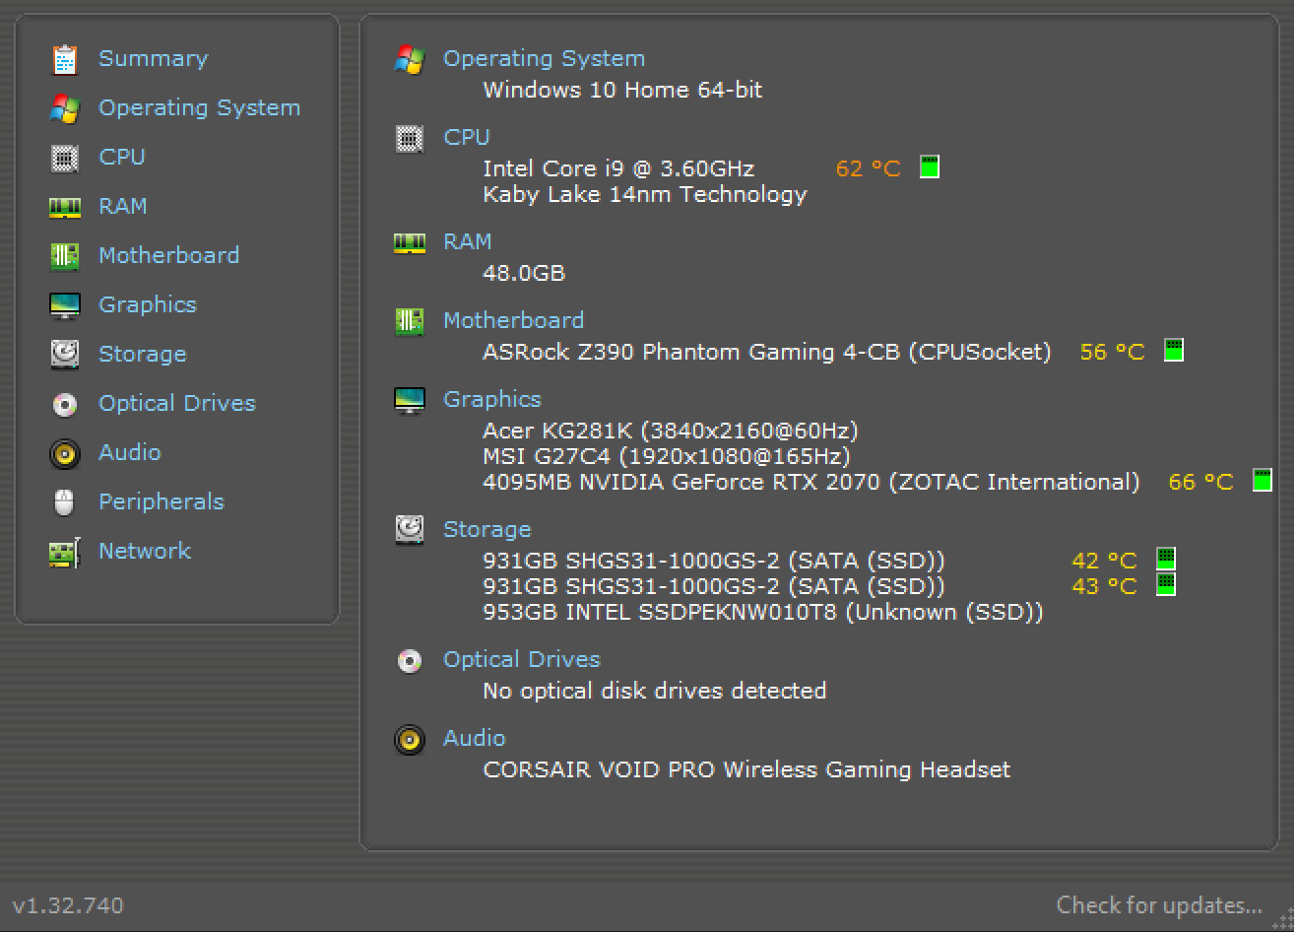Click the Optical Drives disc sidebar icon

tap(65, 404)
